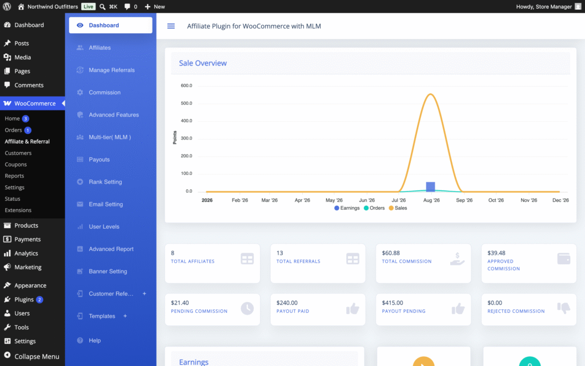Click the Multi-tier MLM icon
Image resolution: width=585 pixels, height=366 pixels.
click(x=80, y=137)
